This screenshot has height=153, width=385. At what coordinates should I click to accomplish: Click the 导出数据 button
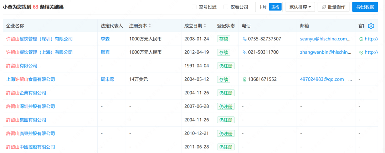click(x=365, y=7)
